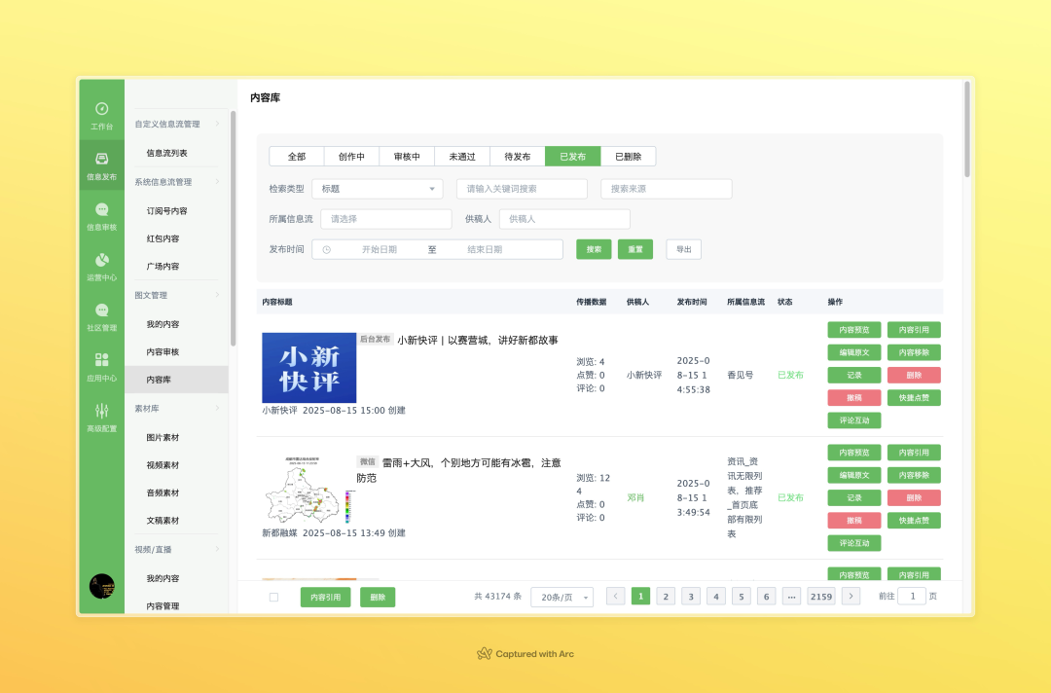
Task: Switch to the 已删除 tab
Action: (x=630, y=156)
